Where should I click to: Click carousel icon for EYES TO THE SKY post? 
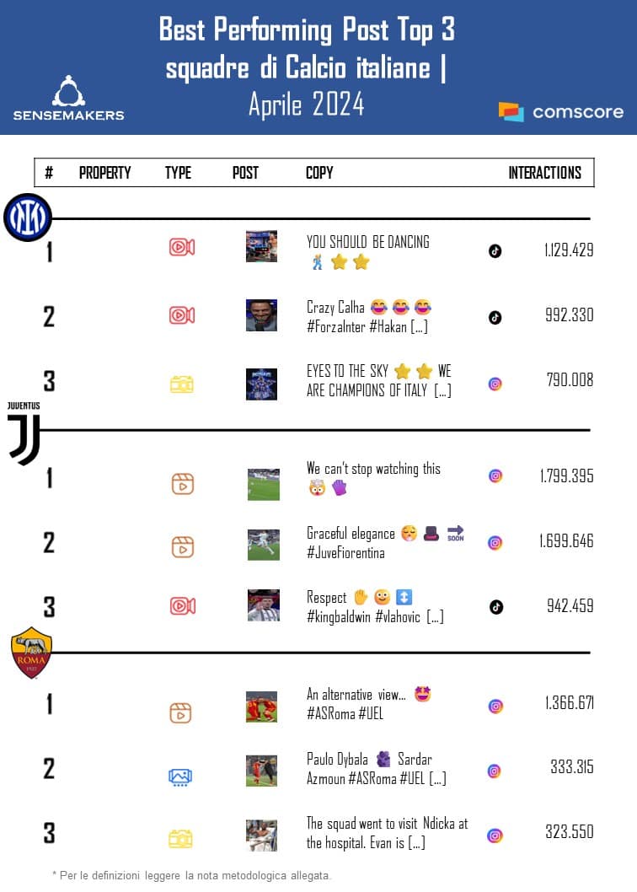tap(181, 384)
